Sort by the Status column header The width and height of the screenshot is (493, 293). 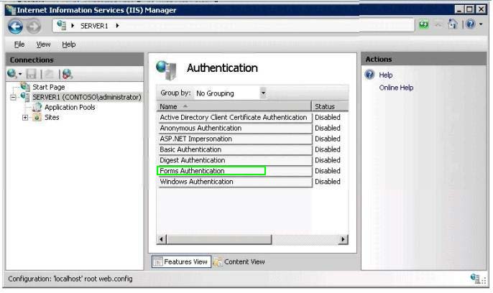(330, 106)
